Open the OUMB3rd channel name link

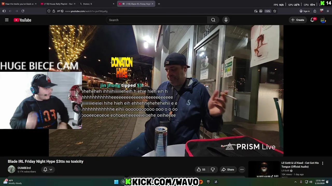24,168
